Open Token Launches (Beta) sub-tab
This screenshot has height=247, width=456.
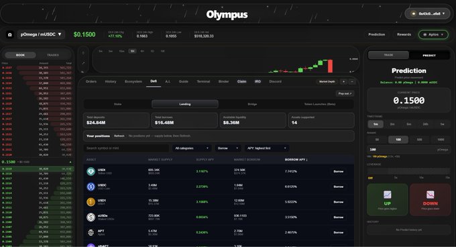320,104
